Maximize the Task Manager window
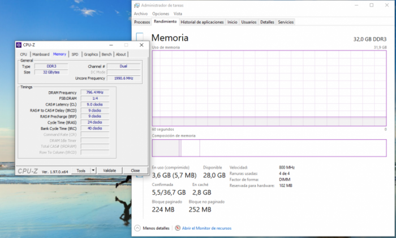 coord(372,5)
